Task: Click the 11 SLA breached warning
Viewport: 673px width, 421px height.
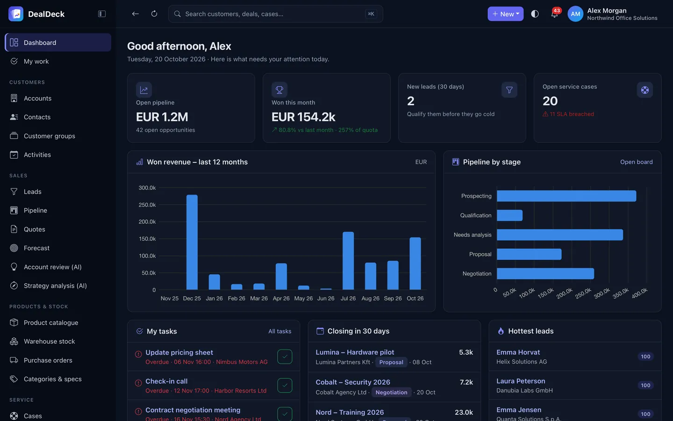Action: point(568,114)
